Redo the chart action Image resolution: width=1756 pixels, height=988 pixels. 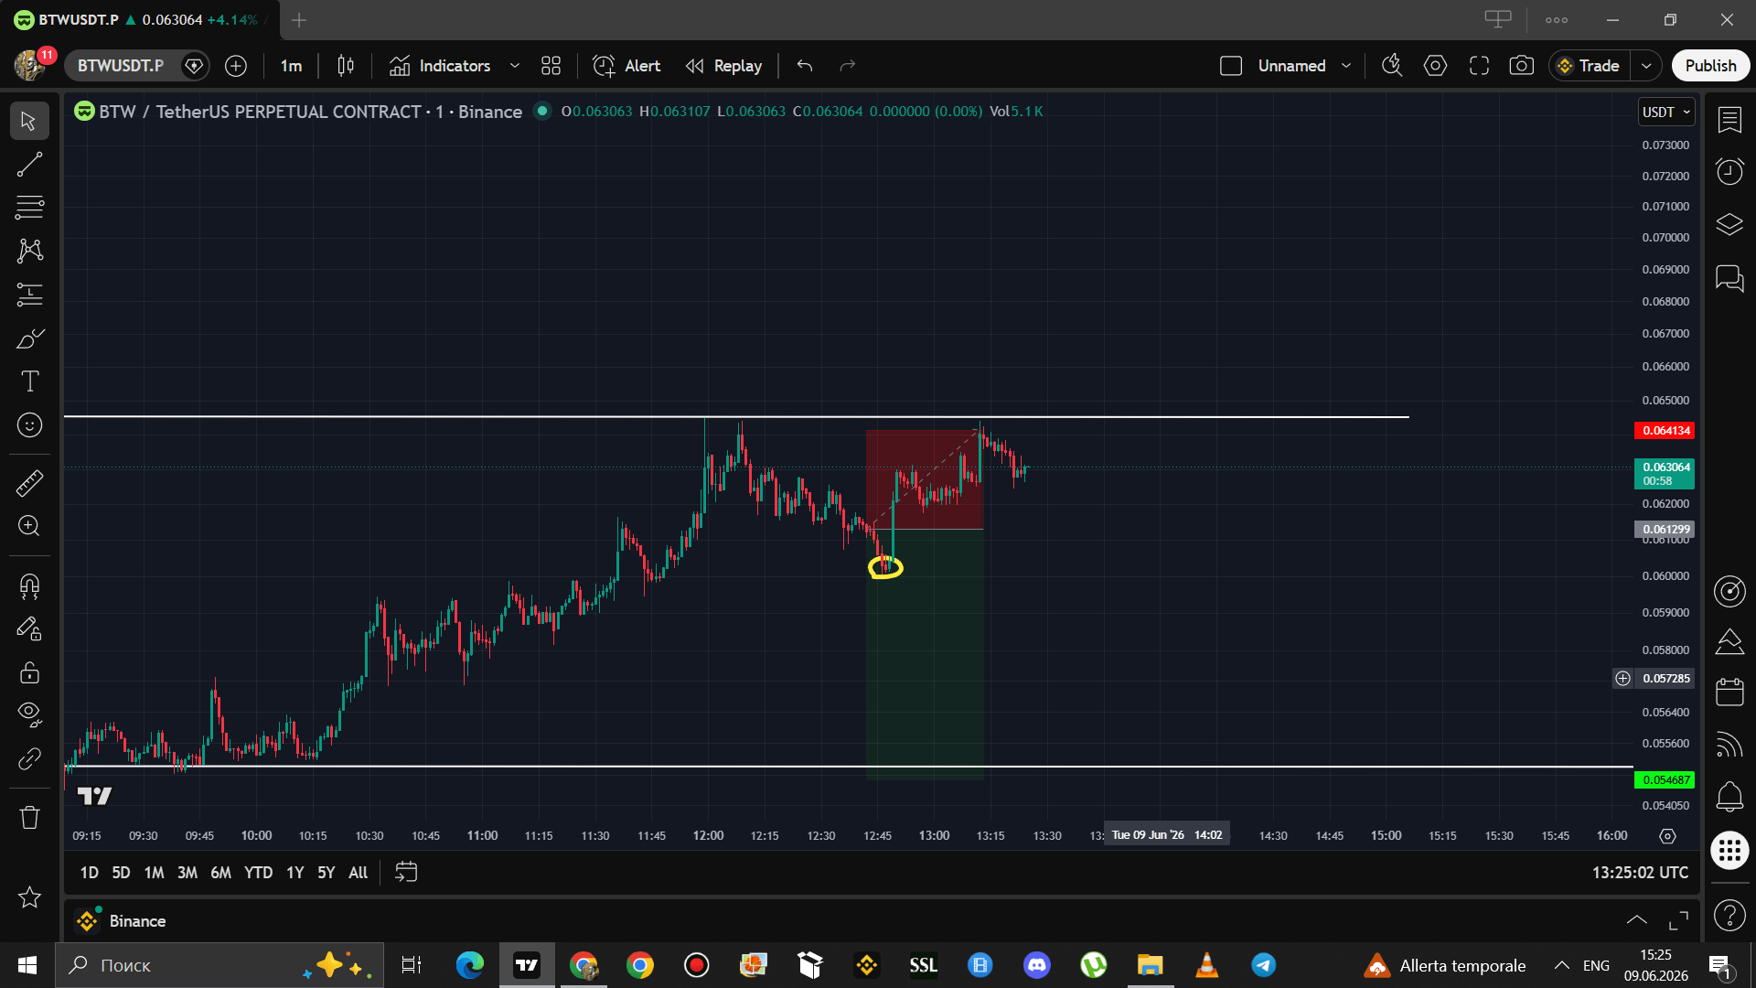coord(848,66)
